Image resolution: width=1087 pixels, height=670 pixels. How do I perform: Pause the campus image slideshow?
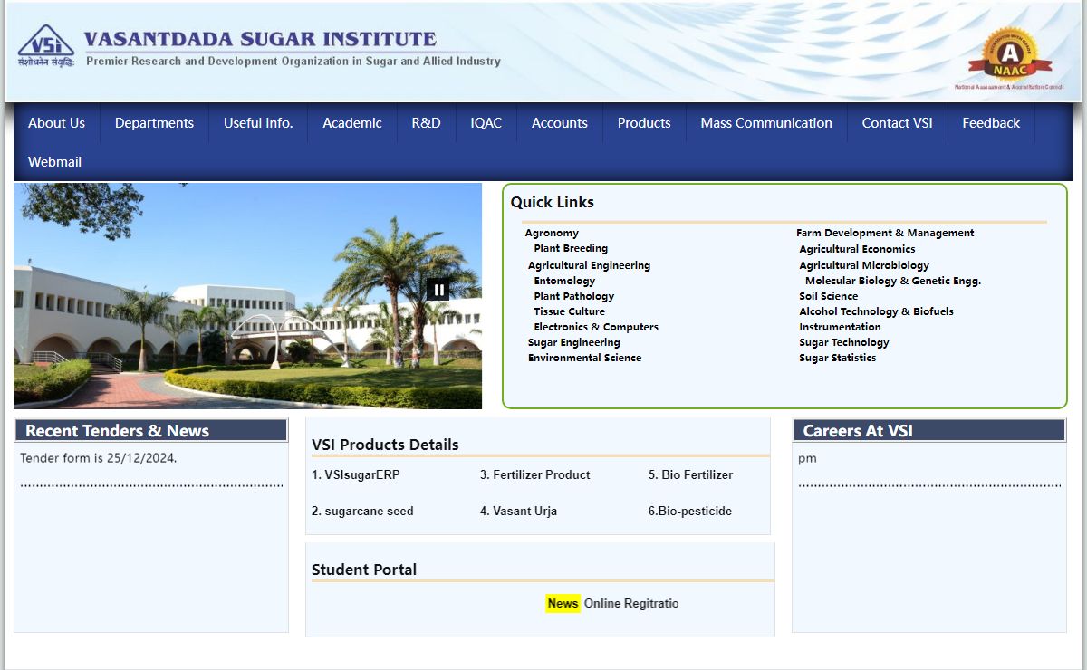438,290
